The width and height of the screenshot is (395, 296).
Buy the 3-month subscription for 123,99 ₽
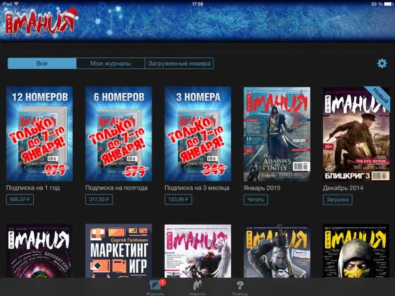point(178,199)
